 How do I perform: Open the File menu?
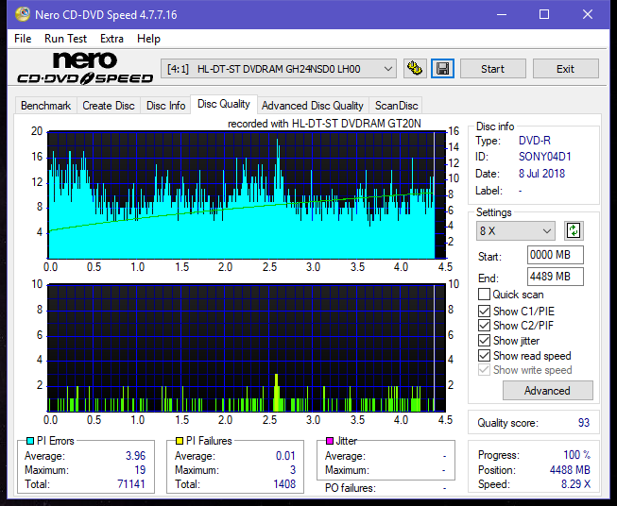(23, 39)
